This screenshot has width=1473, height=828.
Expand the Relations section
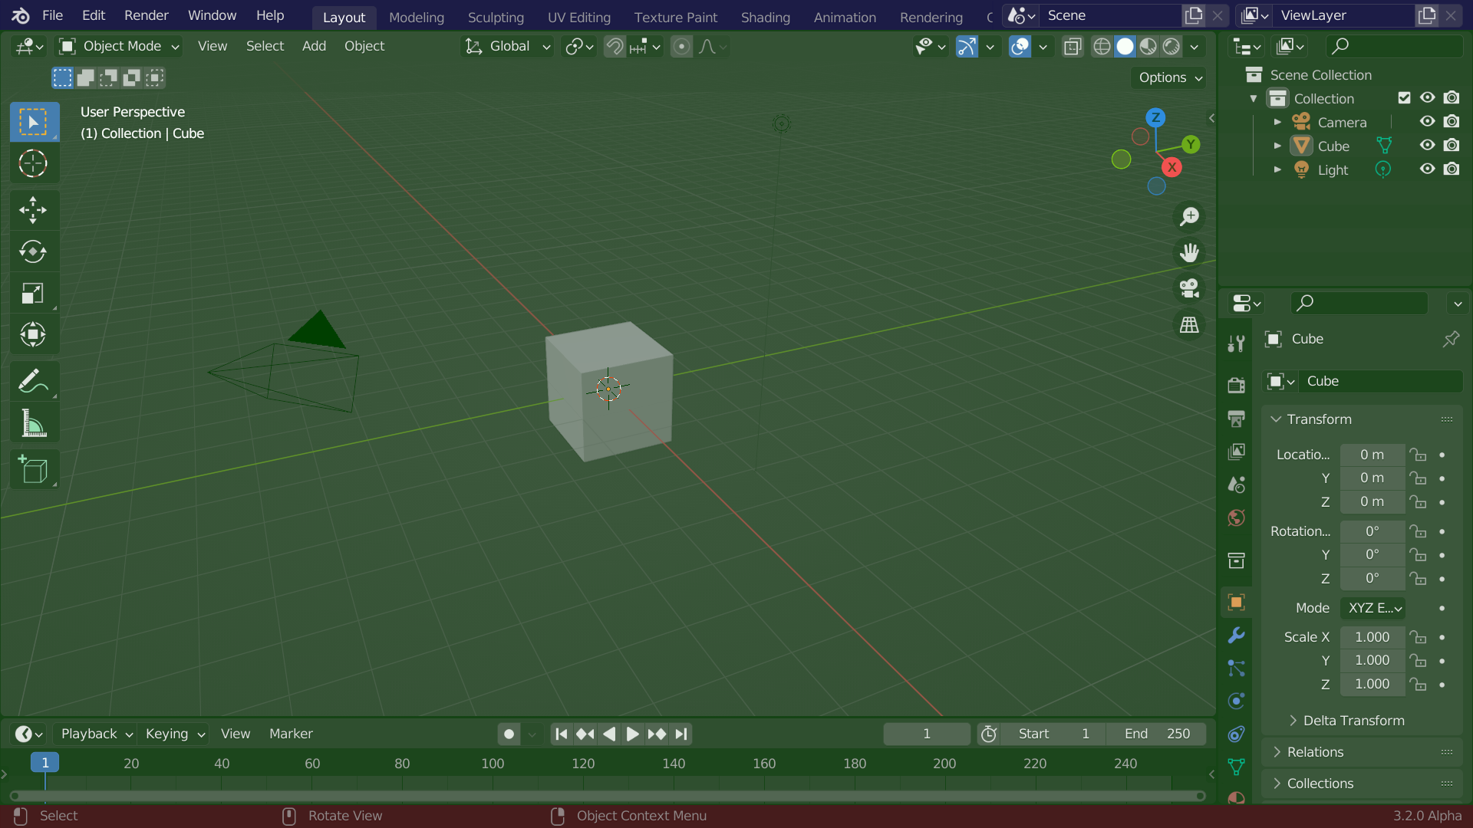(1314, 751)
